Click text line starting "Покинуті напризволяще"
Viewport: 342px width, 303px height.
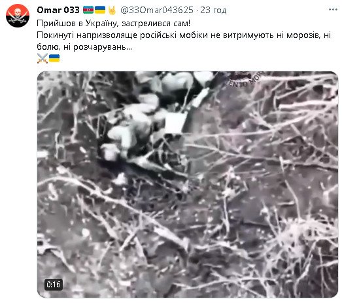click(x=184, y=35)
